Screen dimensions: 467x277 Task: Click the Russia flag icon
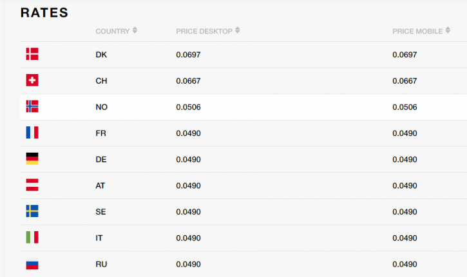(x=32, y=263)
